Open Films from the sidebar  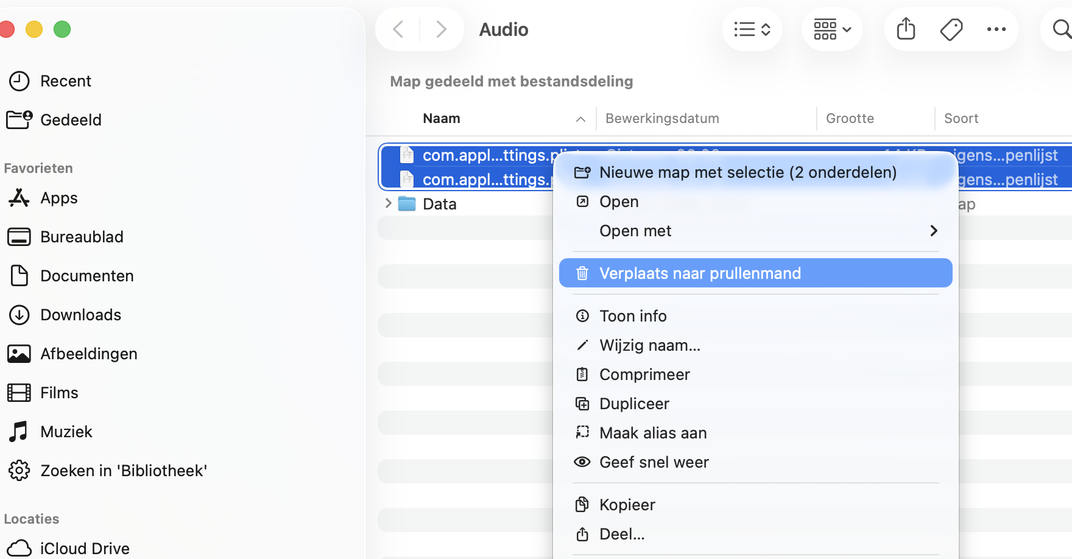point(59,393)
